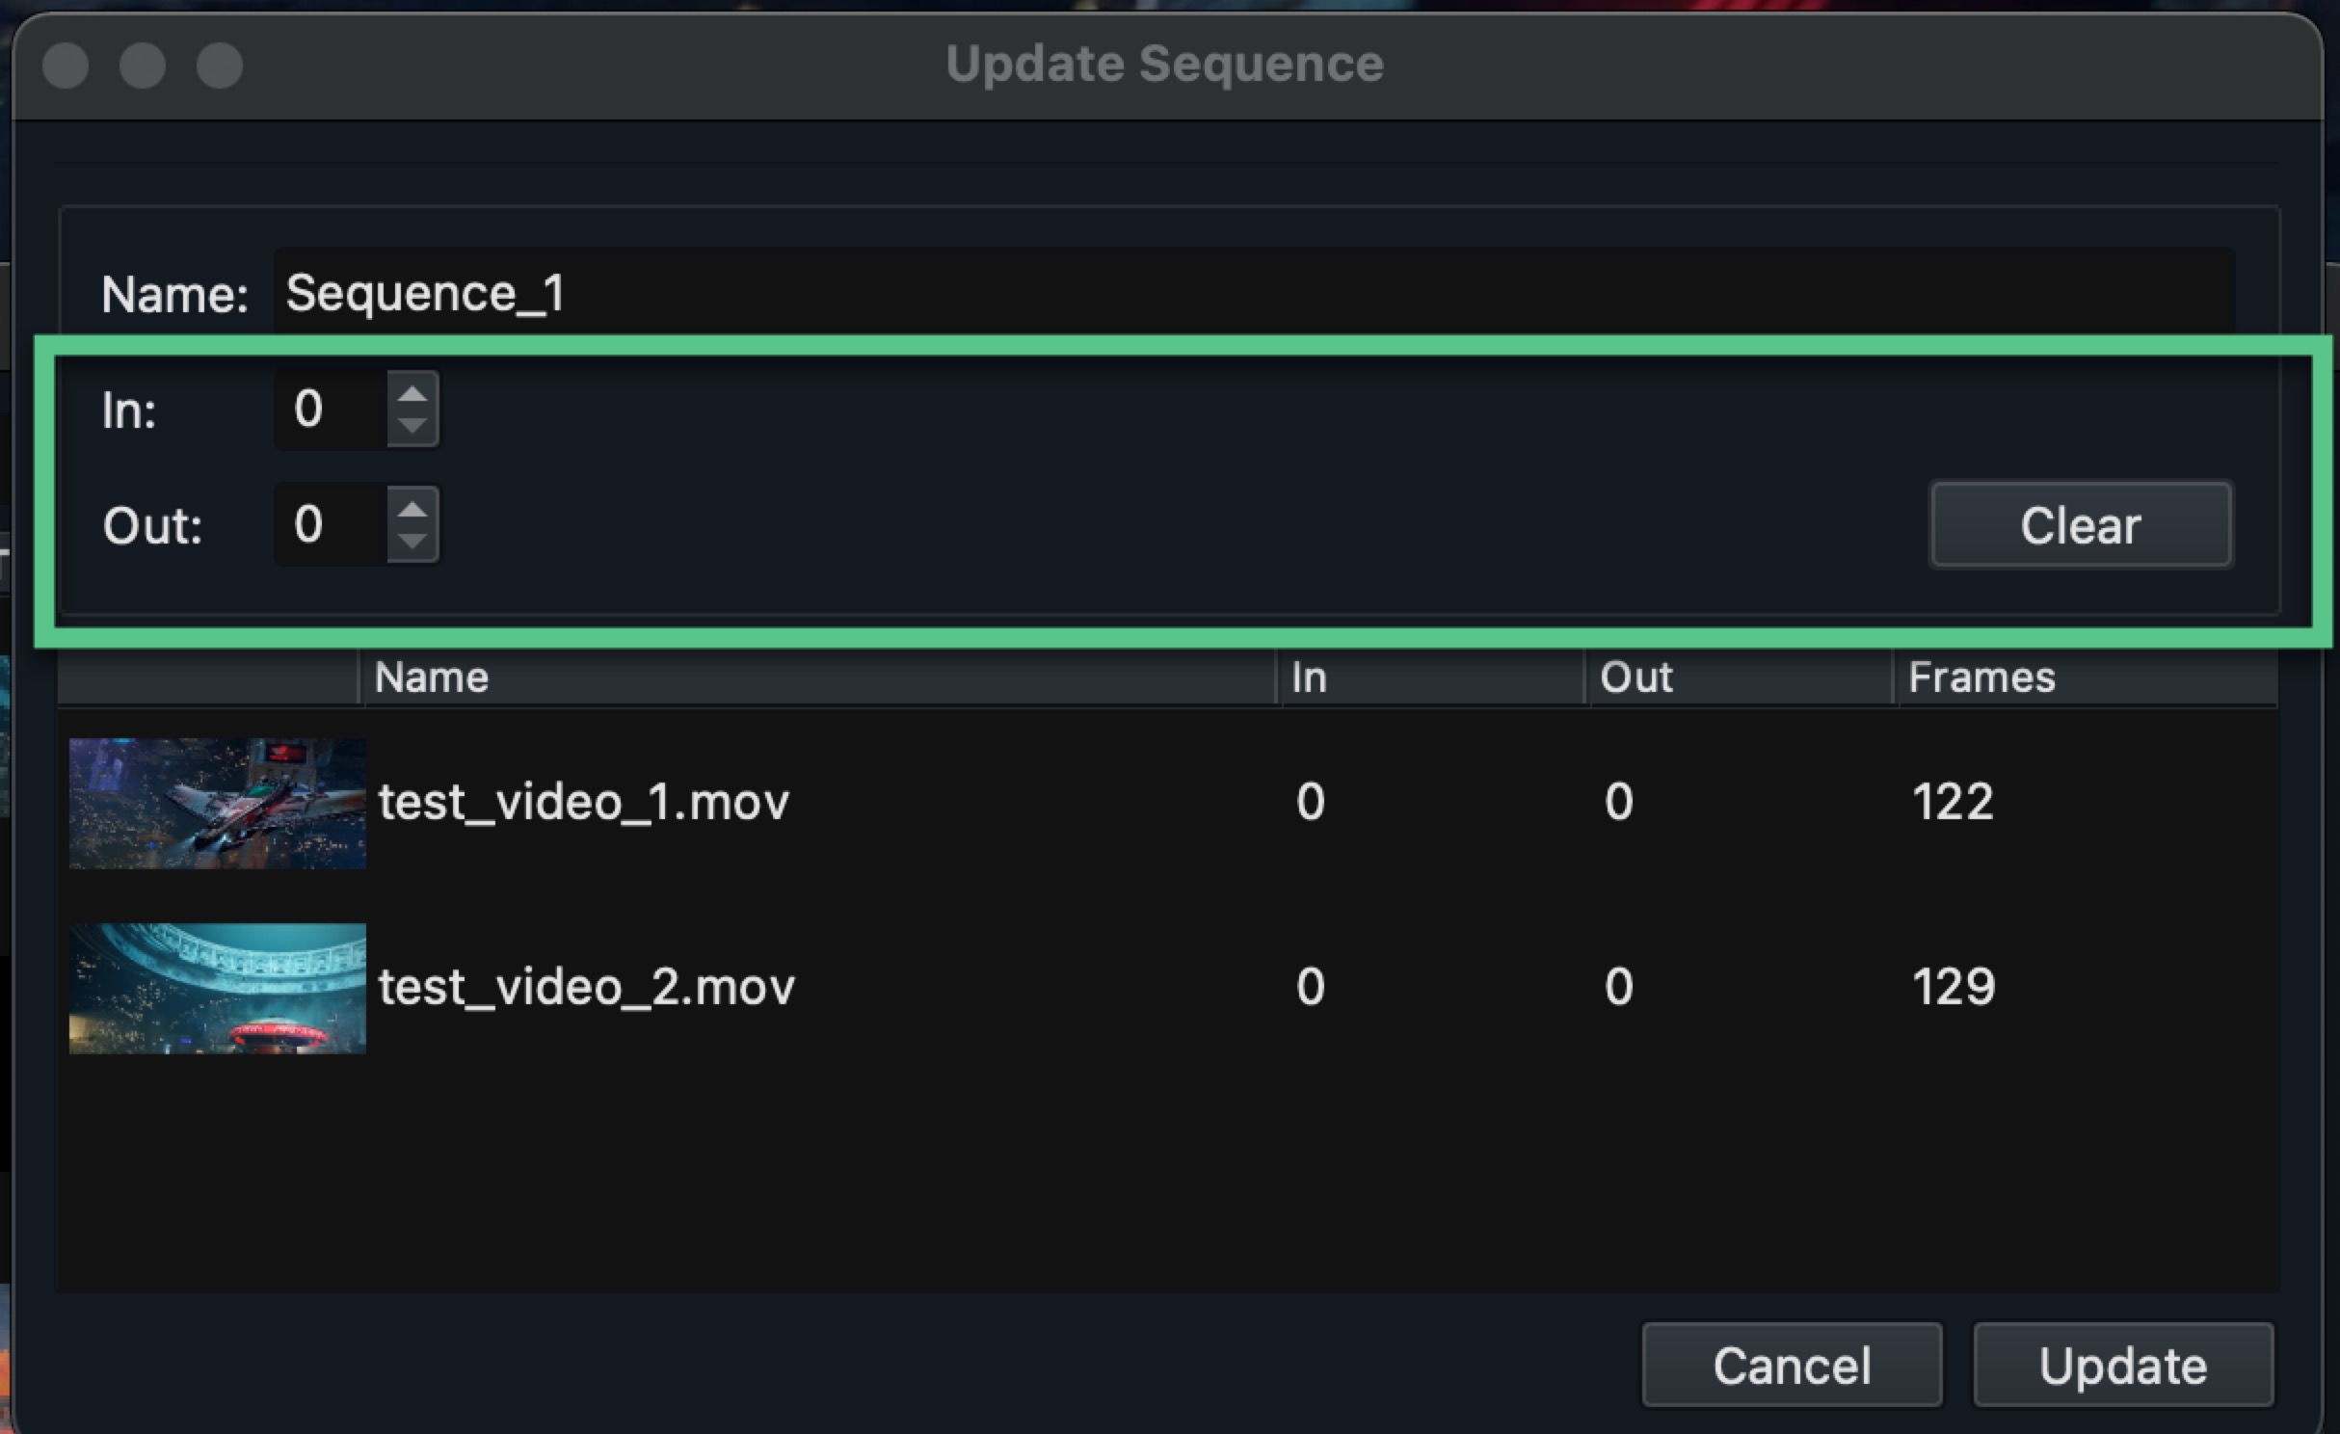Select the test_video_1.mov row label
This screenshot has height=1434, width=2340.
point(583,802)
